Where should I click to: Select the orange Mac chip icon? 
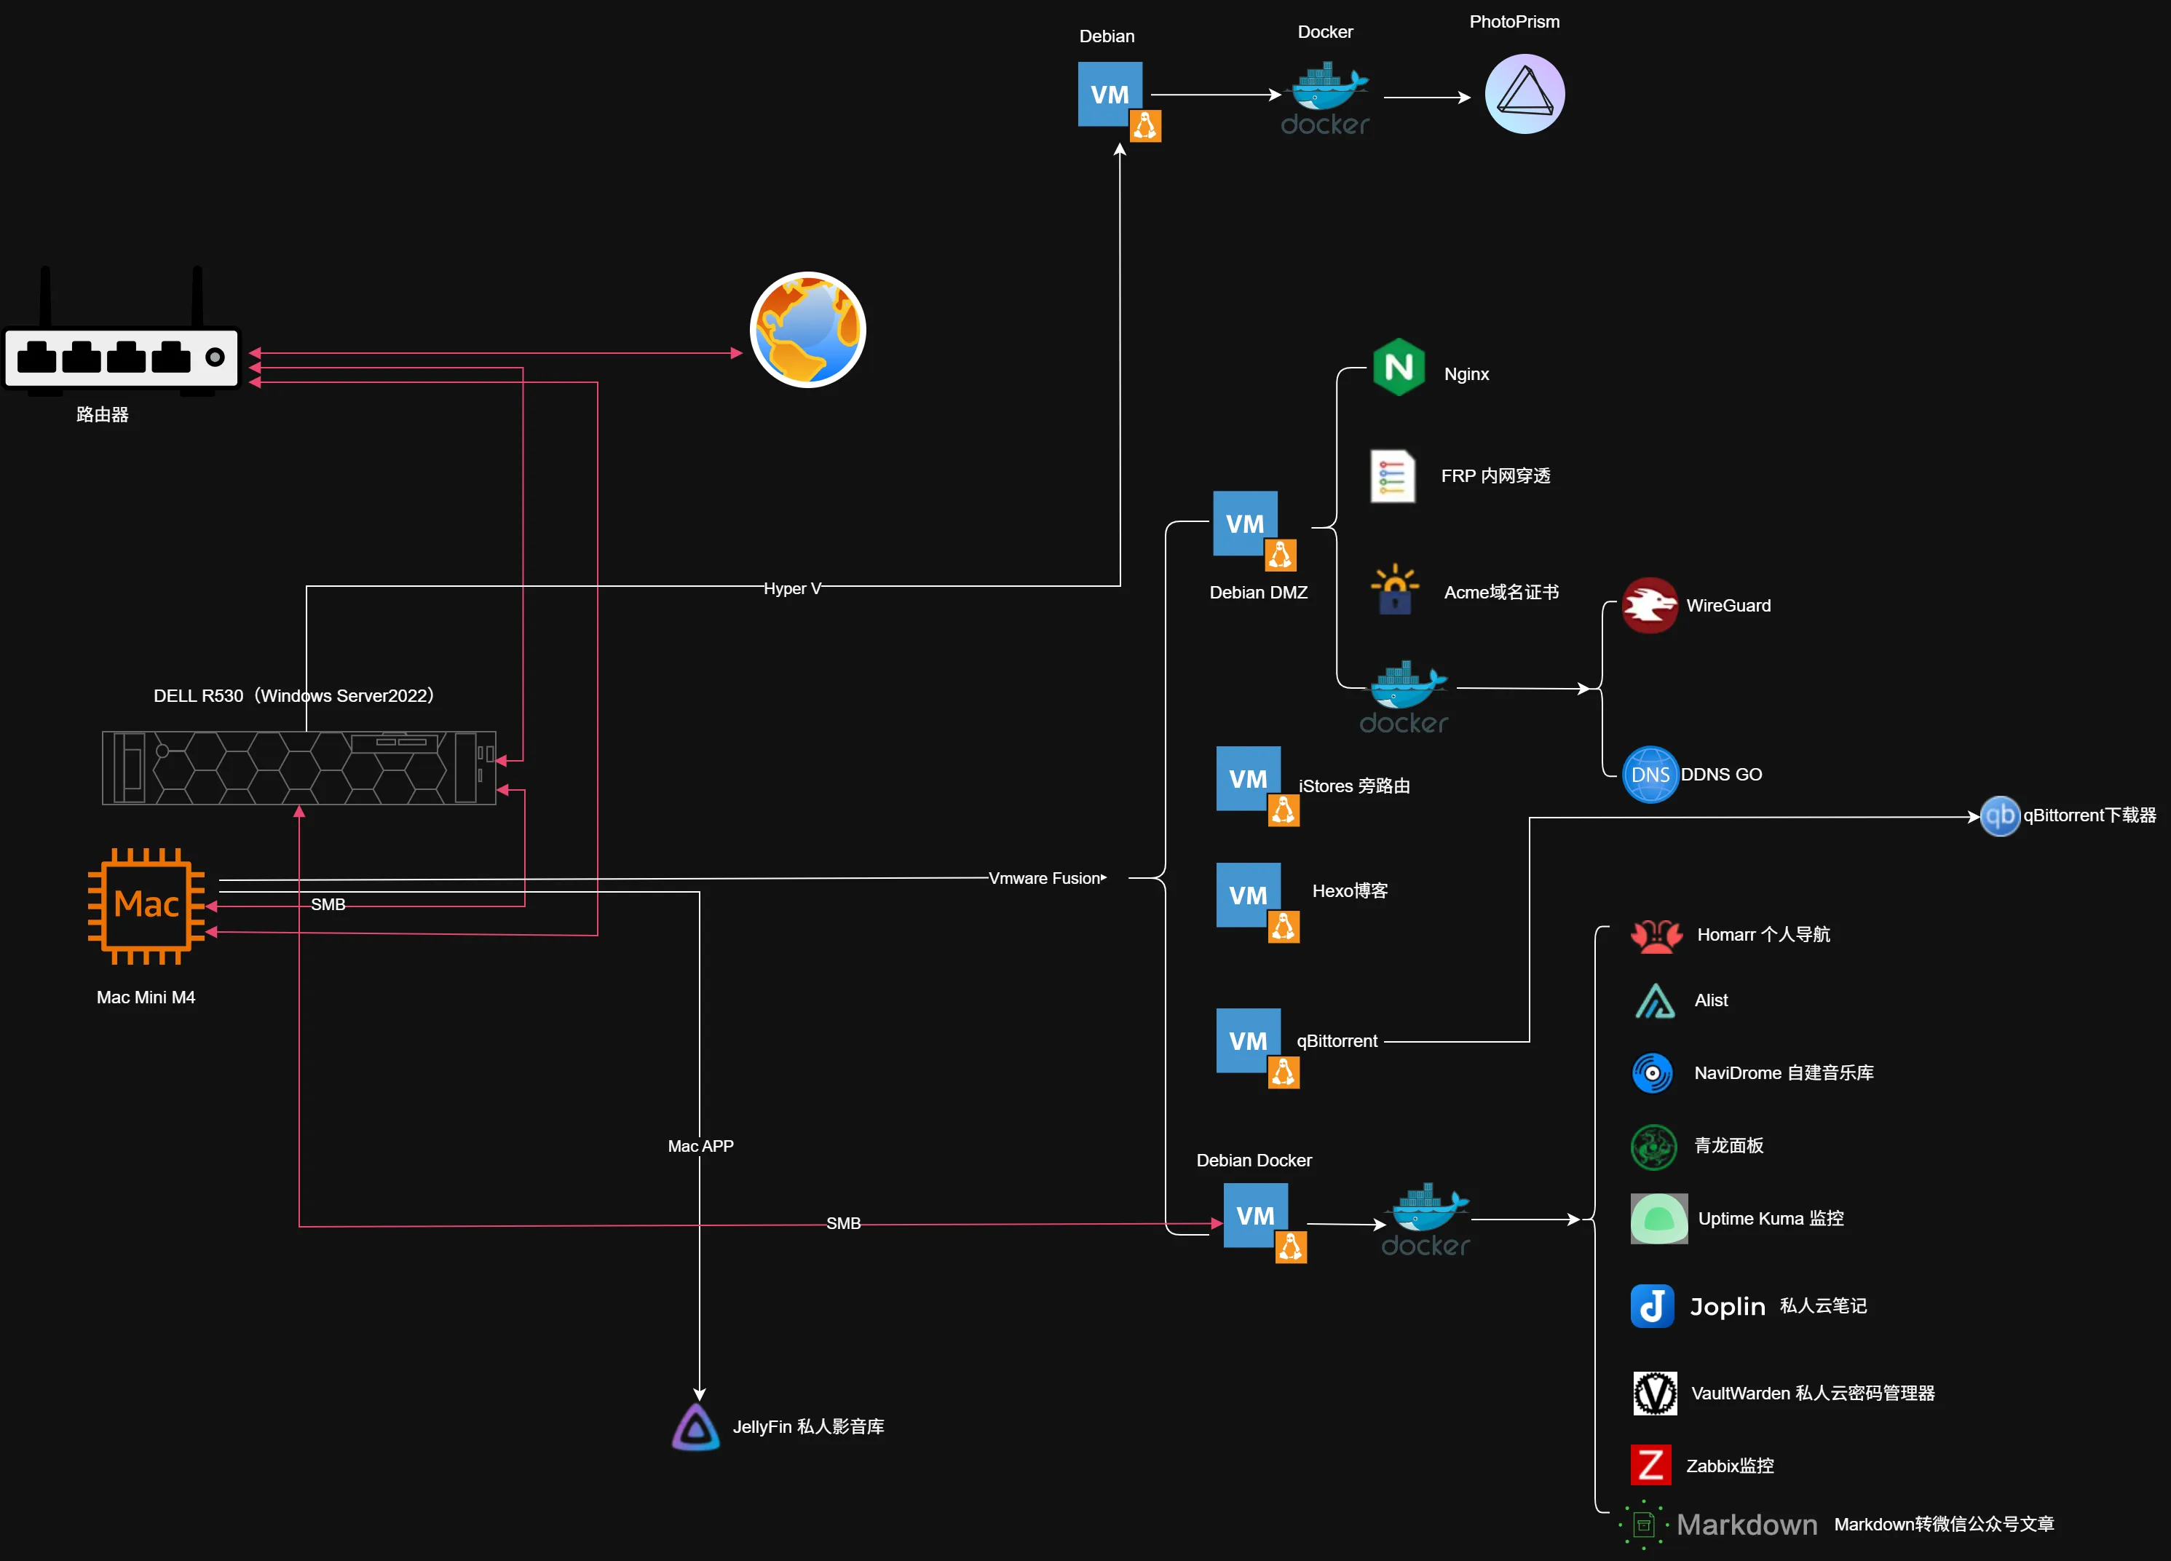coord(146,906)
